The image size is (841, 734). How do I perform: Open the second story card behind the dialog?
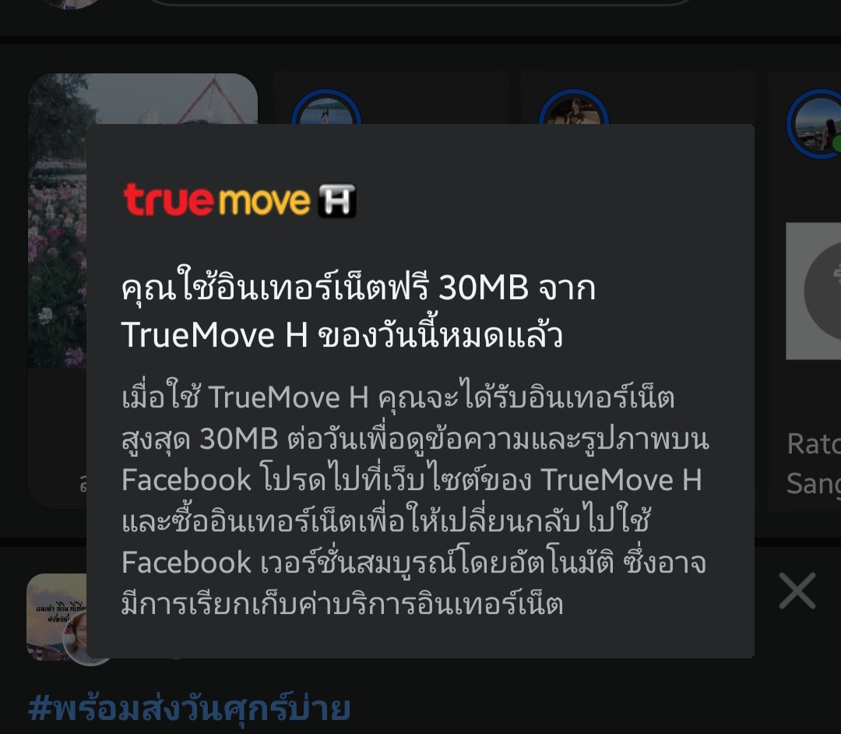[x=390, y=97]
